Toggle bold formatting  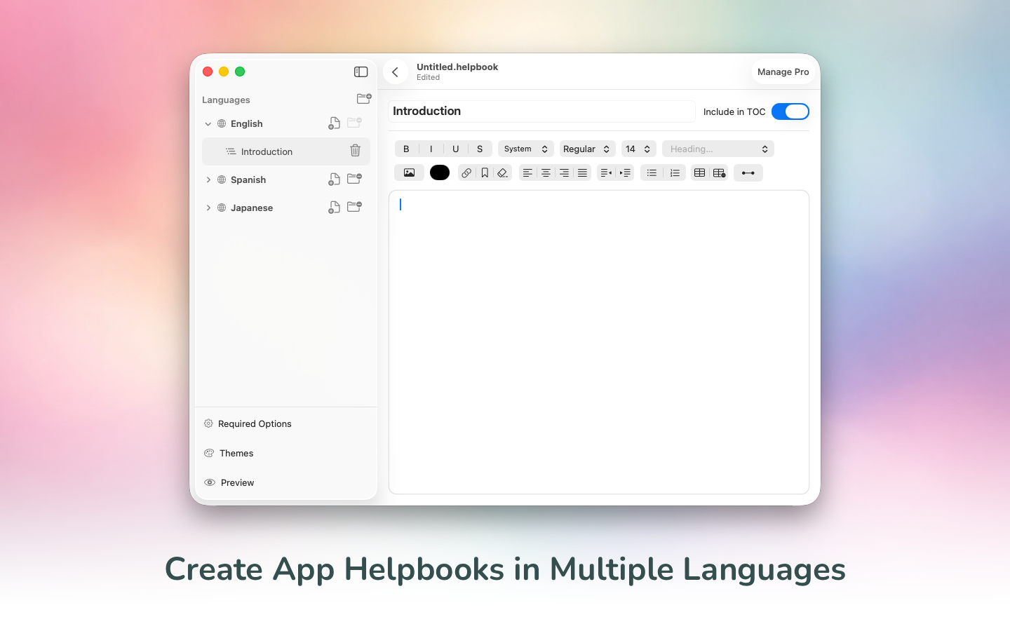click(406, 149)
